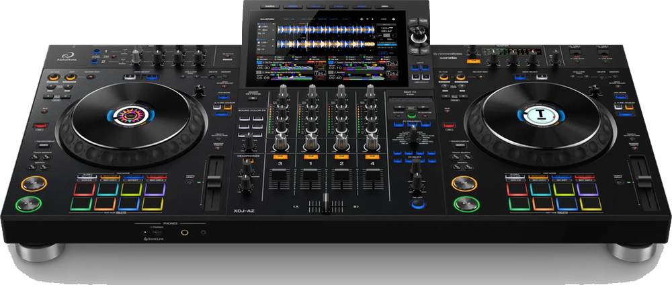
Task: Tap the SEARCH button above the touchscreen
Action: click(362, 7)
